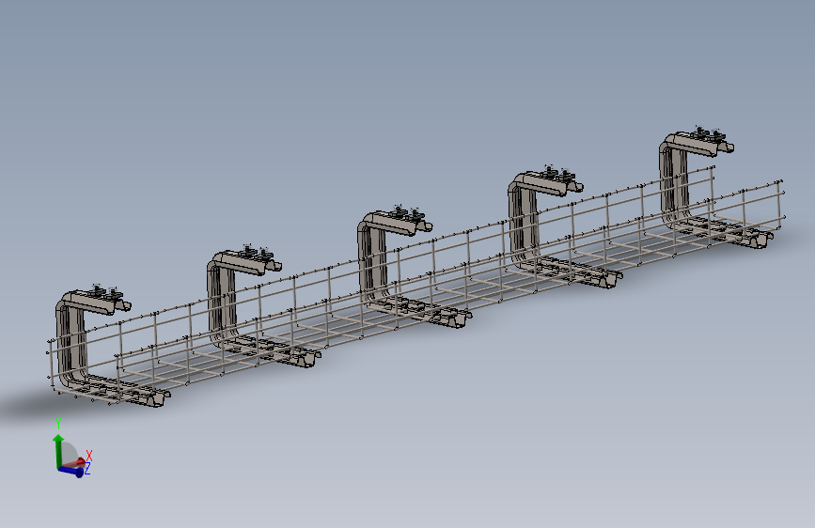Click the green Y axis arrow of triad
This screenshot has width=815, height=528.
(x=57, y=449)
